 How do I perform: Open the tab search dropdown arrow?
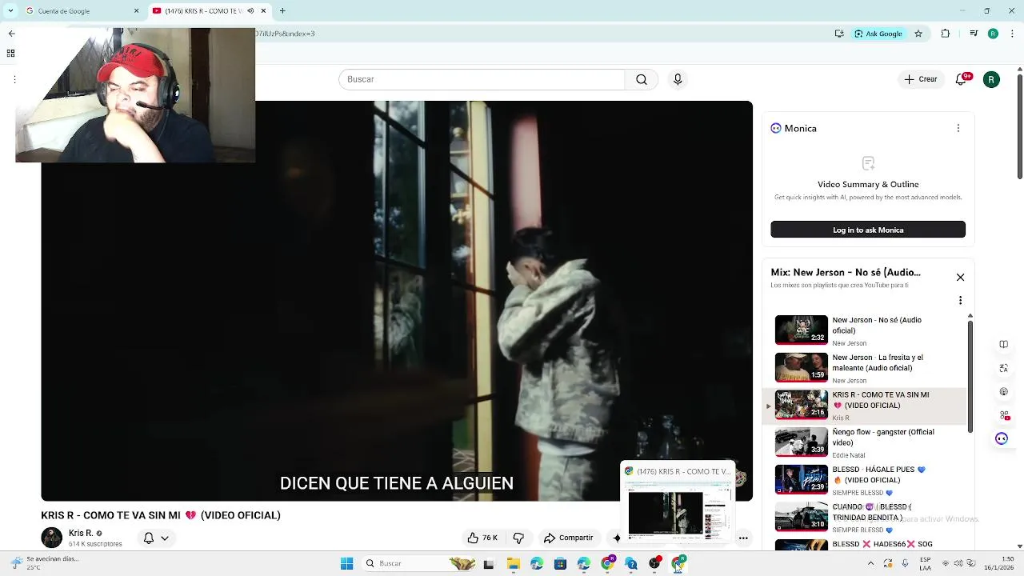[x=10, y=11]
